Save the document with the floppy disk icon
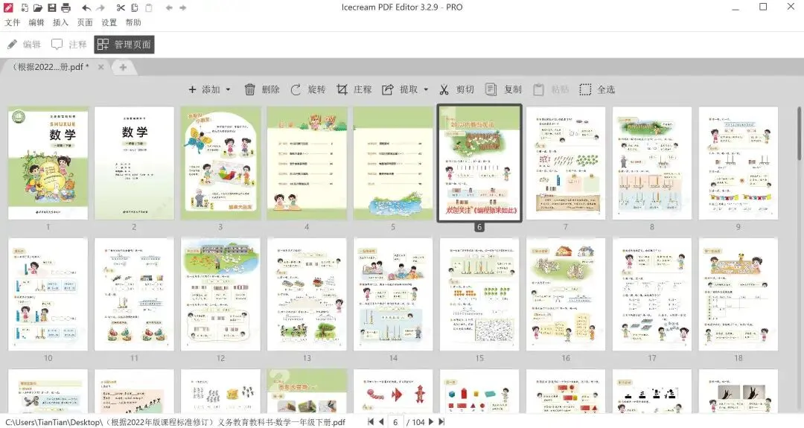The height and width of the screenshot is (428, 804). click(52, 7)
